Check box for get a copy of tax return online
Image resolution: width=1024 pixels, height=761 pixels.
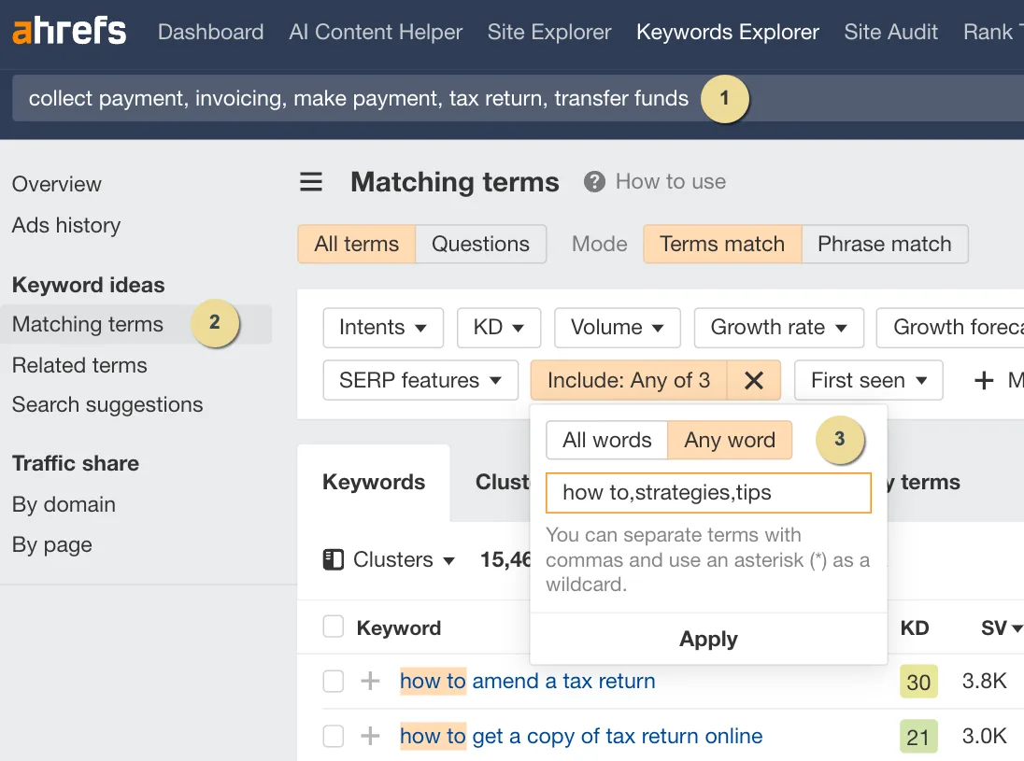point(333,736)
